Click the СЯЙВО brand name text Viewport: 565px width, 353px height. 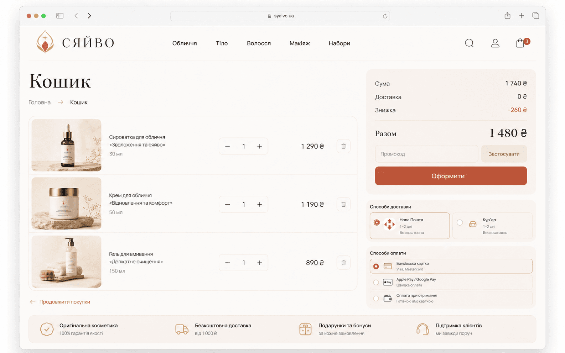[88, 43]
